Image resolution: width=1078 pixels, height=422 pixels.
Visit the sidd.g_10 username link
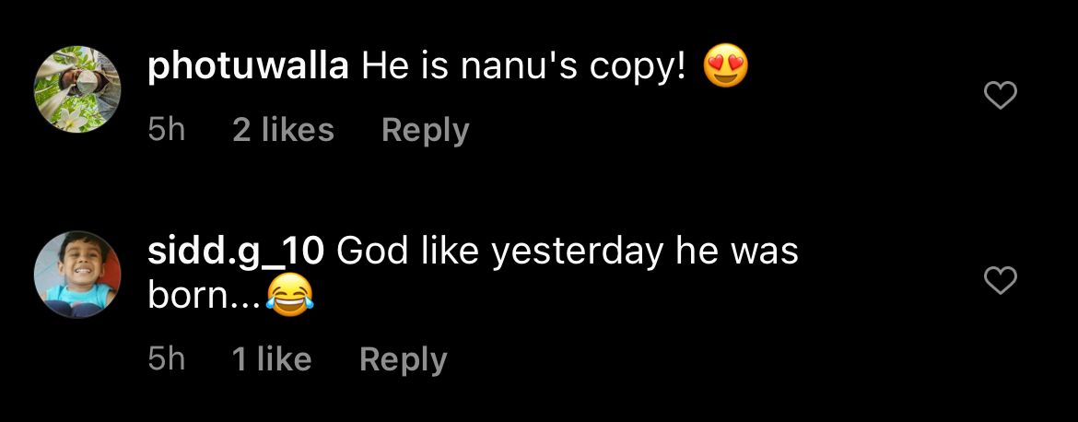click(237, 252)
